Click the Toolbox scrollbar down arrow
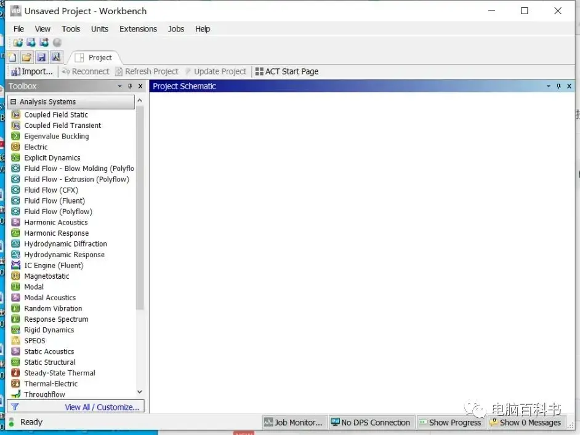Screen dimensions: 580x435 (x=139, y=392)
